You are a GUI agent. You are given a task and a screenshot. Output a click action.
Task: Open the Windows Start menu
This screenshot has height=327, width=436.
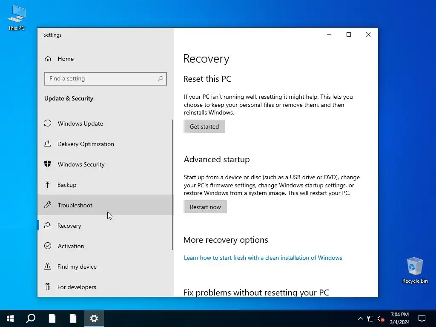point(10,318)
